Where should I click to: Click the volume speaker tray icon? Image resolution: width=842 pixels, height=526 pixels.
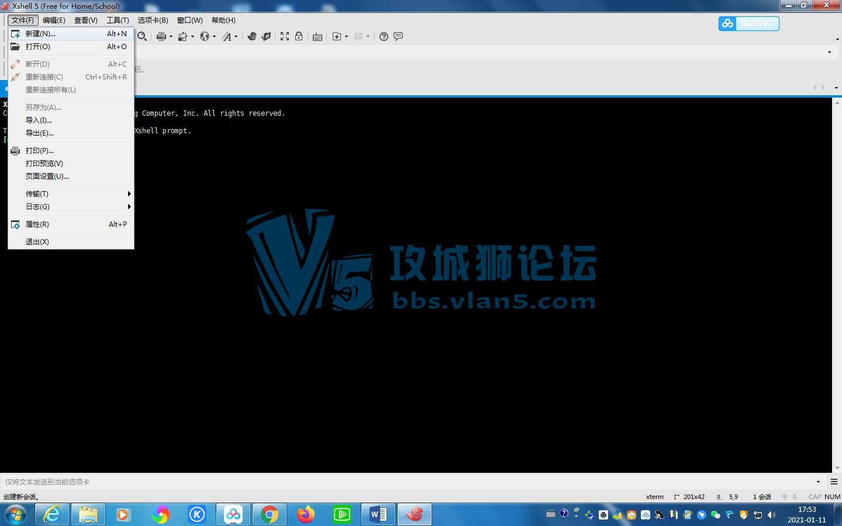(x=772, y=515)
